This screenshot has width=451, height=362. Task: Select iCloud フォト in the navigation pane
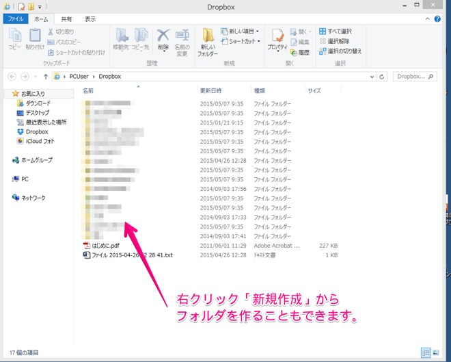click(40, 141)
